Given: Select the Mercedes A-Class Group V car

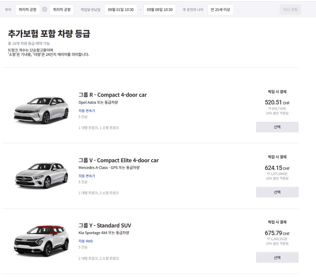Looking at the screenshot, I should [277, 192].
